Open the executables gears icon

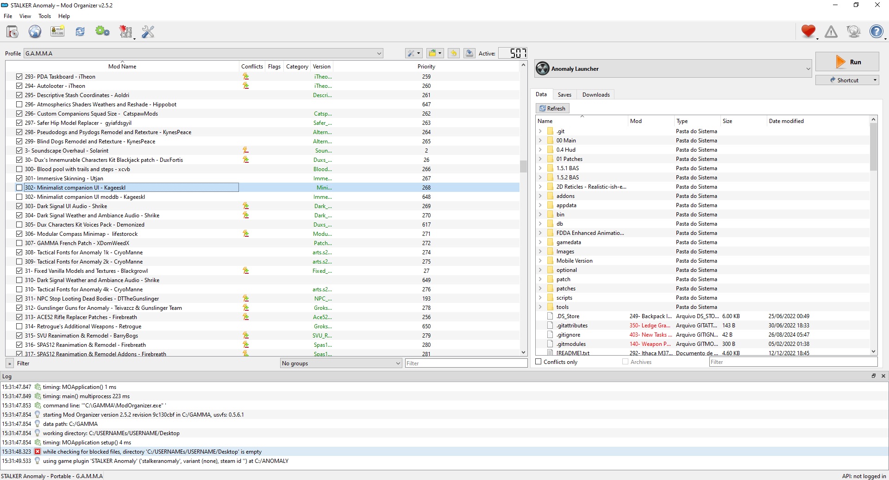coord(102,31)
